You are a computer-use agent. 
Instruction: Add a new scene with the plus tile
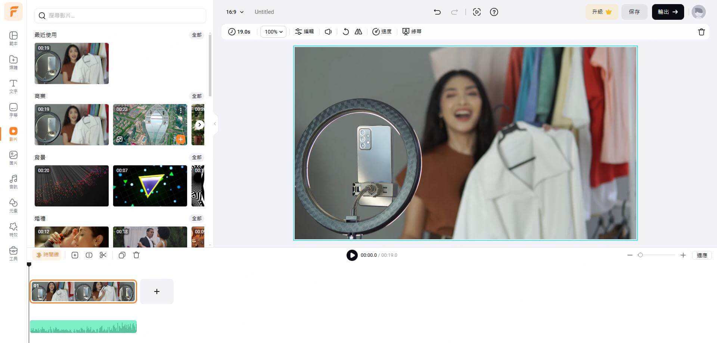157,291
